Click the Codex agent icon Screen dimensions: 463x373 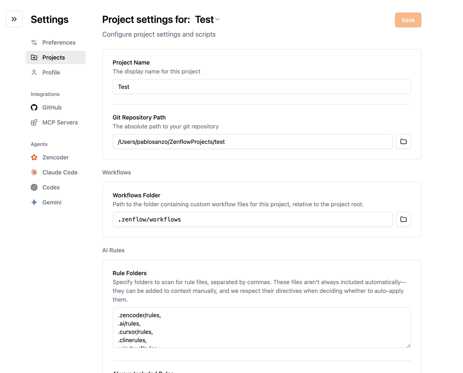34,187
